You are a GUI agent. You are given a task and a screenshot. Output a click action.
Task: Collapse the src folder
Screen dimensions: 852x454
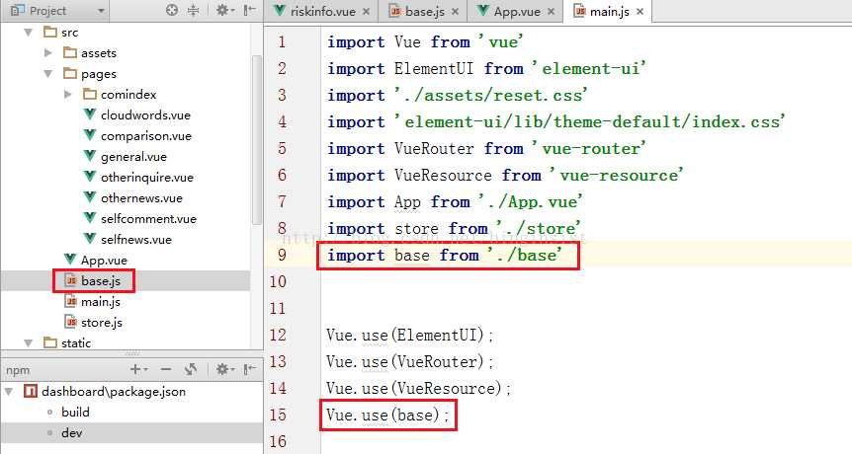pos(29,33)
